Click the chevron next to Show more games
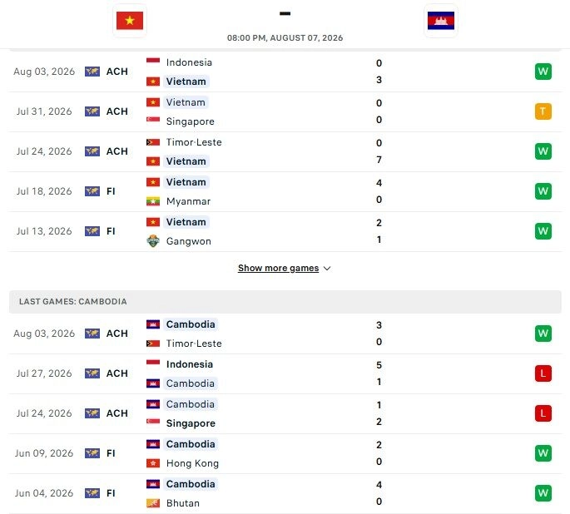 tap(327, 269)
